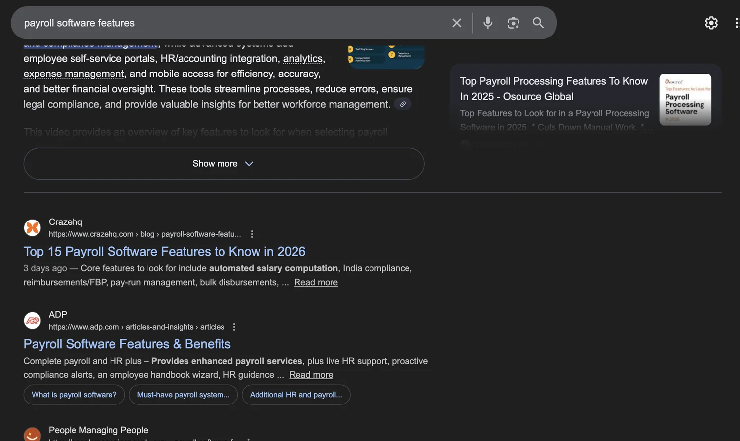740x441 pixels.
Task: Open Payroll Software Features & Benefits link
Action: pos(127,344)
